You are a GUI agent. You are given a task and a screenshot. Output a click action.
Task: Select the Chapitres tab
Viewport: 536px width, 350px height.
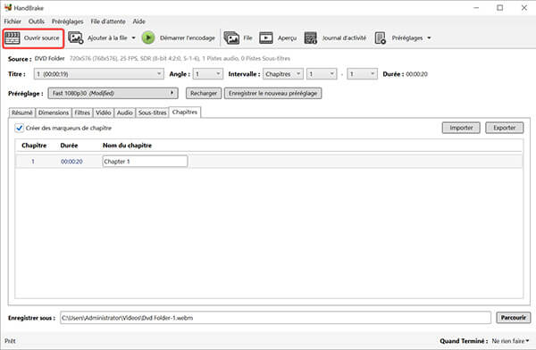(x=185, y=112)
